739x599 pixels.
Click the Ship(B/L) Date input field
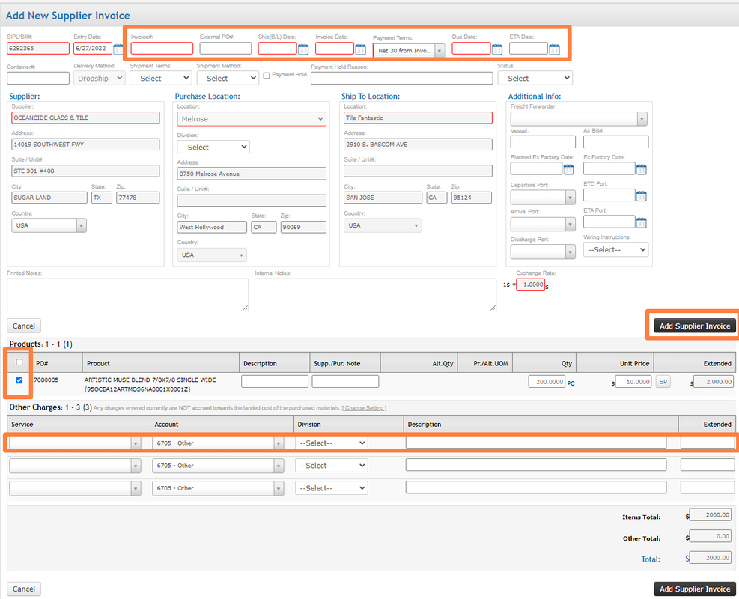point(277,48)
